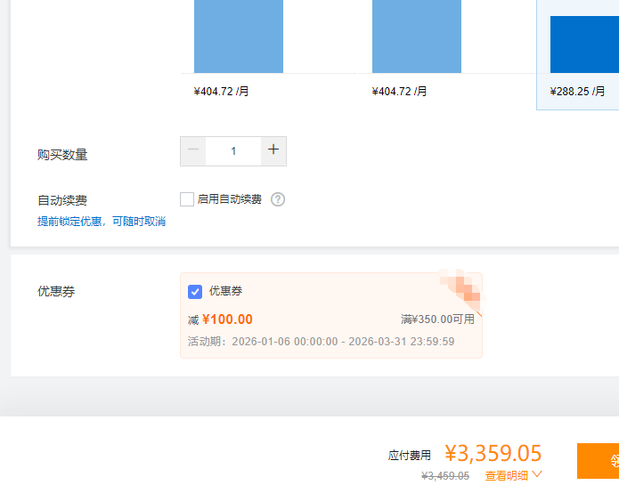Select the first light blue price bar
This screenshot has height=485, width=619.
click(x=238, y=36)
